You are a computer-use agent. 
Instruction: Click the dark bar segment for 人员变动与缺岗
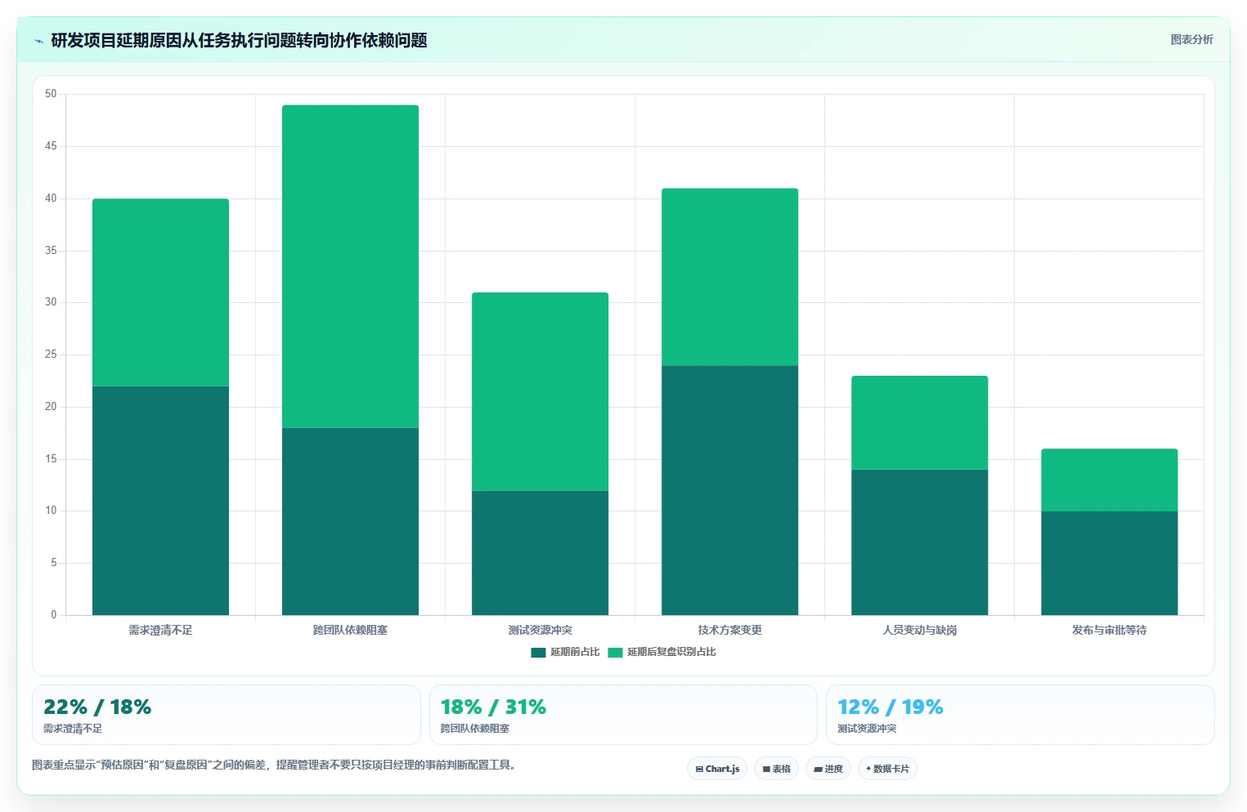pos(919,542)
